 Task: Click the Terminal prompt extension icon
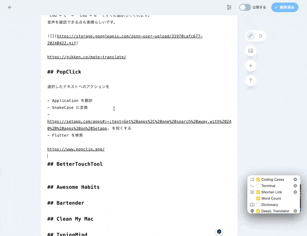point(252,186)
